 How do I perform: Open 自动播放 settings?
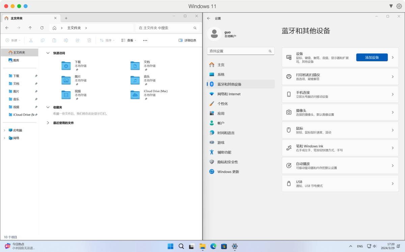pyautogui.click(x=340, y=166)
